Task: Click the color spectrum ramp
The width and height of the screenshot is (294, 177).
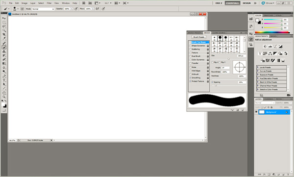Action: click(x=272, y=32)
